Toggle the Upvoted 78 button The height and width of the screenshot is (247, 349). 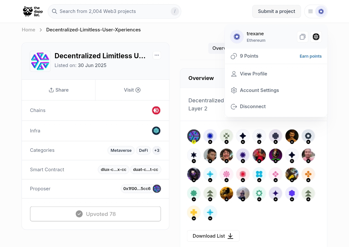pyautogui.click(x=95, y=214)
